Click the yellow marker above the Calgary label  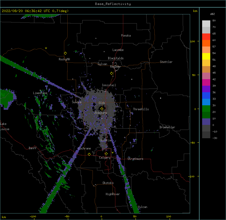[106, 154]
